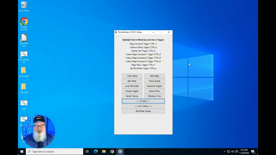Image resolution: width=276 pixels, height=155 pixels.
Task: Select the ZimmWriter 64 desktop shortcut
Action: [x=24, y=57]
